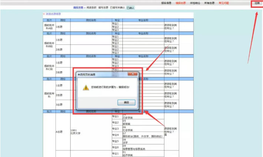Click the 提前批本科C段 batch cell
This screenshot has width=263, height=157.
49,68
